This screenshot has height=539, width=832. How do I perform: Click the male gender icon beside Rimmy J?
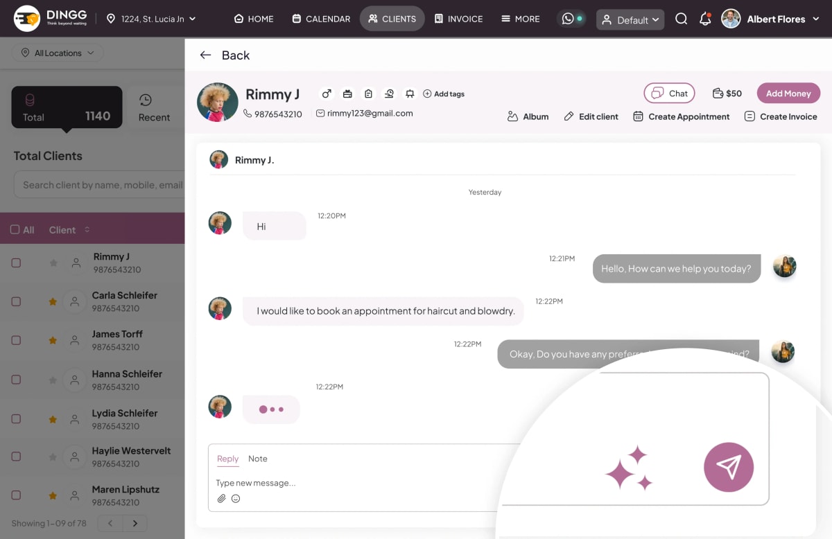(x=327, y=94)
